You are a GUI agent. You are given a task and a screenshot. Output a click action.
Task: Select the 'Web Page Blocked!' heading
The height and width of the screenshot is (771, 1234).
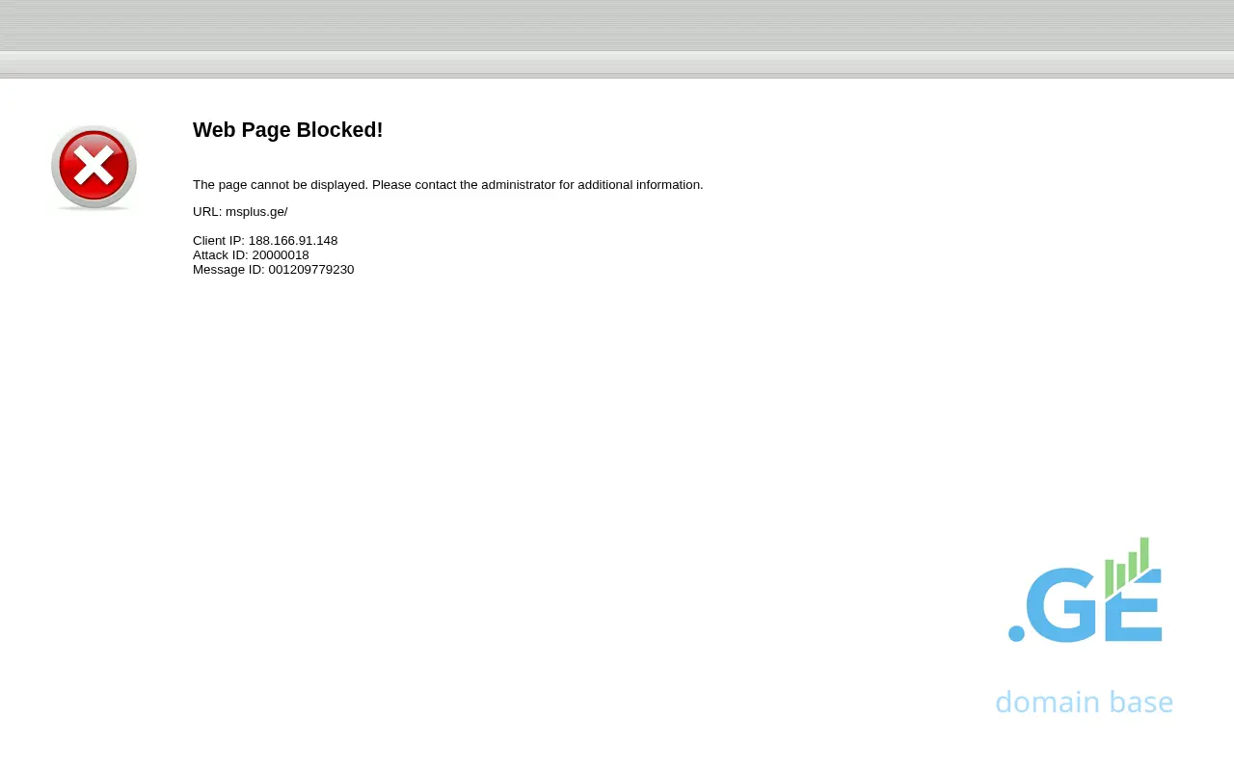pyautogui.click(x=287, y=130)
